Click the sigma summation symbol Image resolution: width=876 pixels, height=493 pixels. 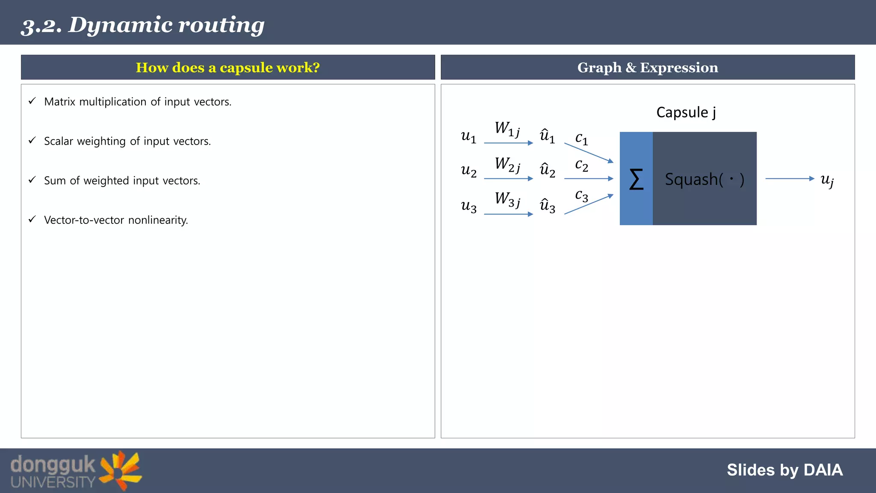pyautogui.click(x=636, y=179)
